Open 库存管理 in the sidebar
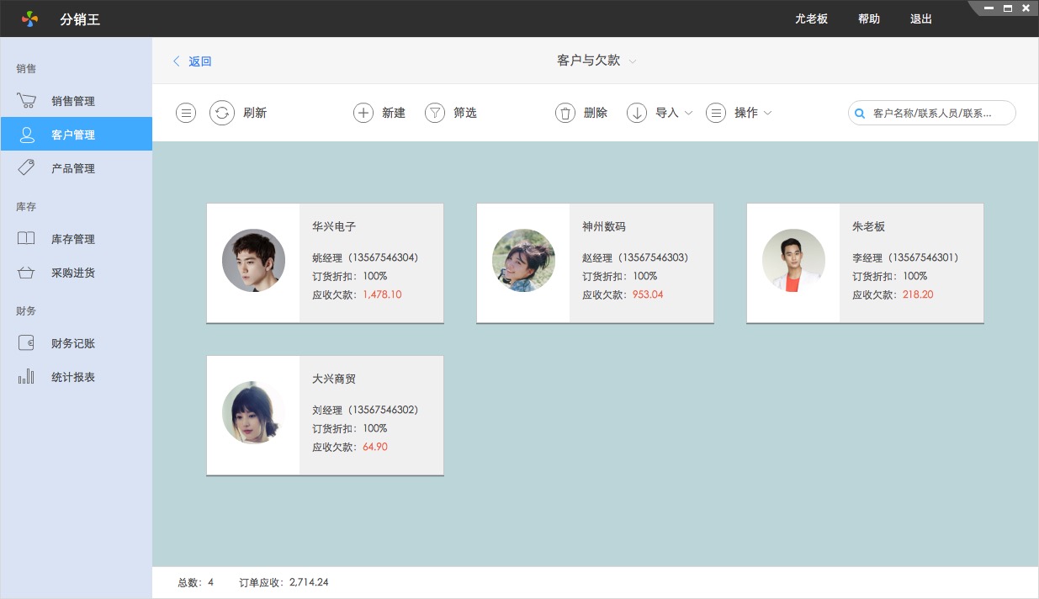 pos(73,239)
